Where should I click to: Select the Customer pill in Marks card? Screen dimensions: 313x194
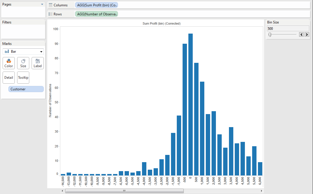[26, 89]
